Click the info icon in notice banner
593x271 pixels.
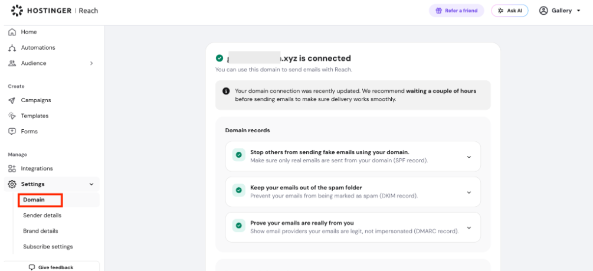[226, 91]
